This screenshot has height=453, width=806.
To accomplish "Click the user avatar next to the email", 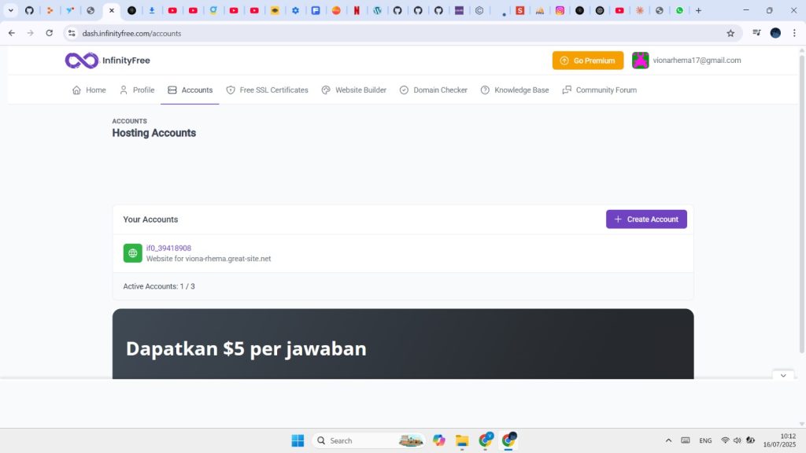I will (x=641, y=61).
